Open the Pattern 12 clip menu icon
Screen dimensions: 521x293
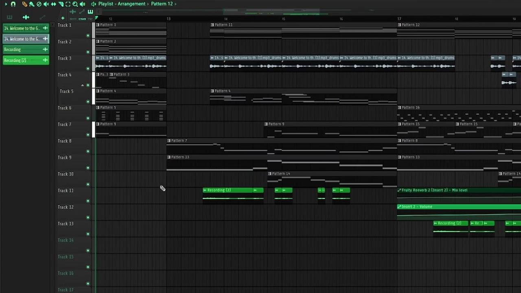click(x=400, y=25)
